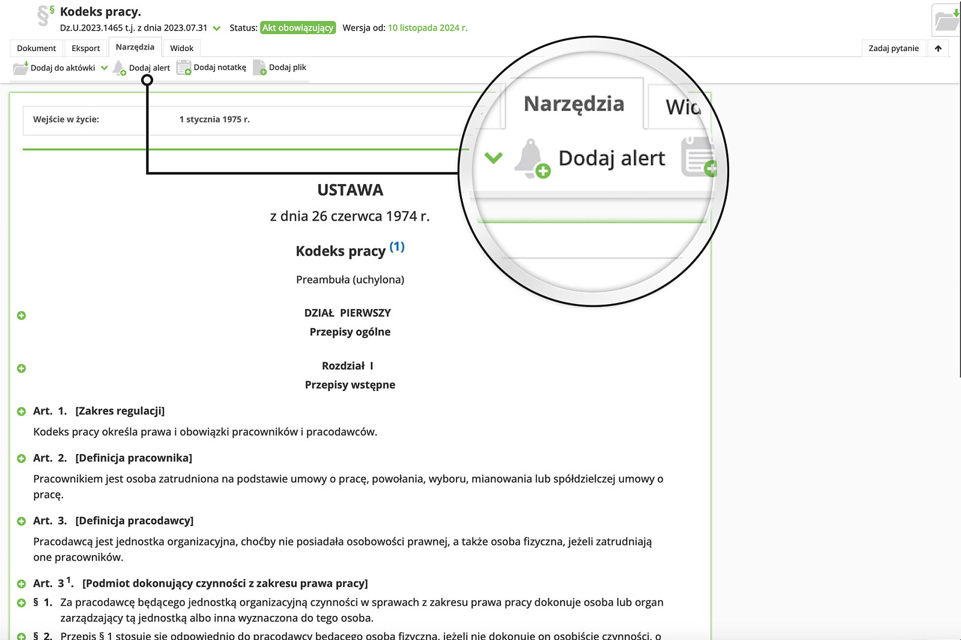Open the Widok tab

click(181, 49)
